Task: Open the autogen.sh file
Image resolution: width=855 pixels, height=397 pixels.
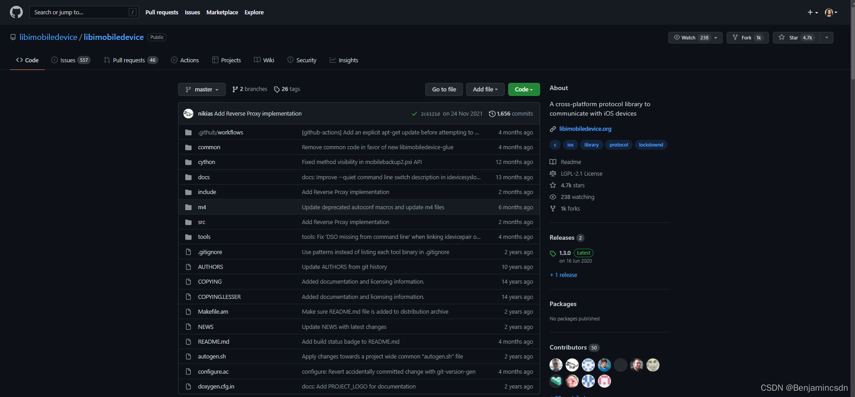Action: (x=212, y=357)
